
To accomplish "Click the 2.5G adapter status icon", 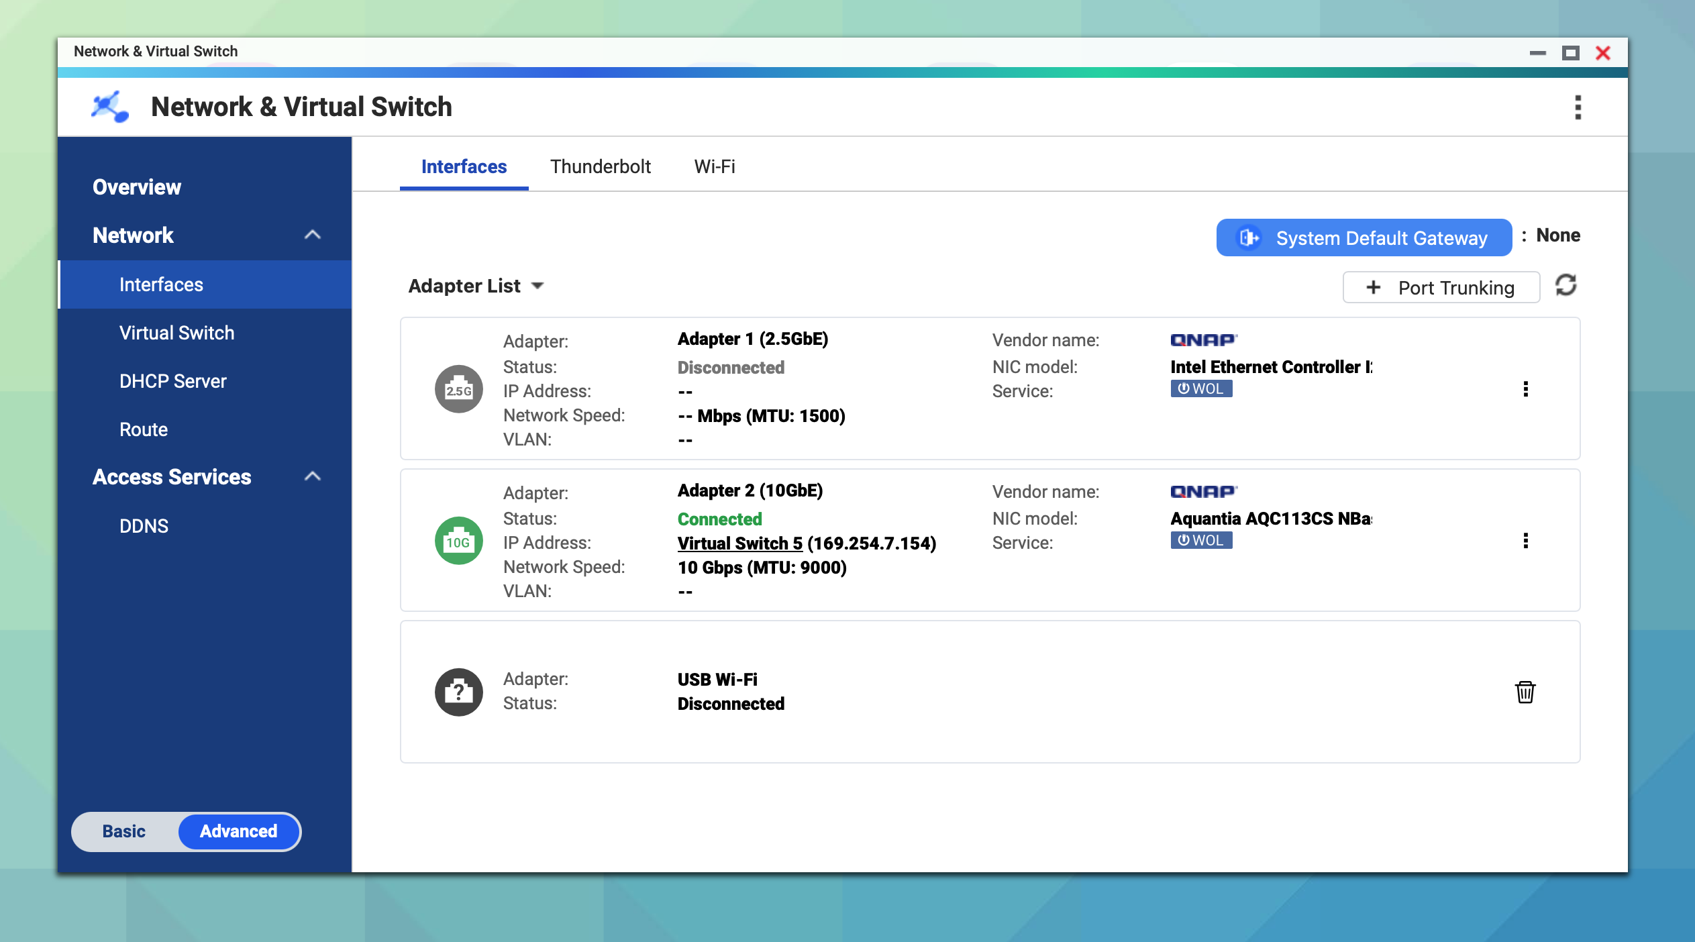I will [x=458, y=389].
